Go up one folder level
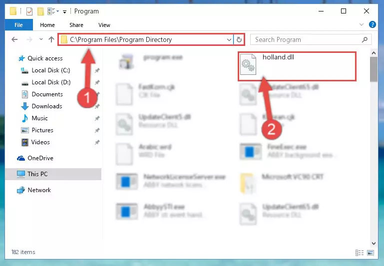Screen dimensions: 384x266 pyautogui.click(x=51, y=39)
